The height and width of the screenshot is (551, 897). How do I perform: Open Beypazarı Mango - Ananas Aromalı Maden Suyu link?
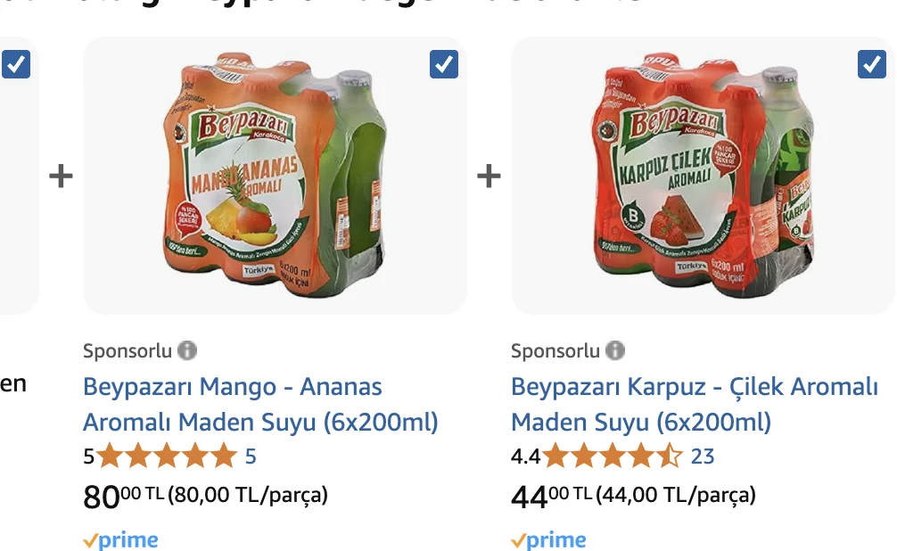pos(259,404)
